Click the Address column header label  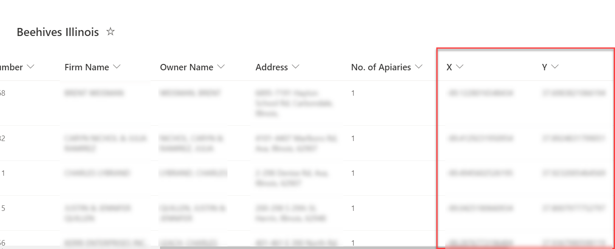(x=272, y=67)
